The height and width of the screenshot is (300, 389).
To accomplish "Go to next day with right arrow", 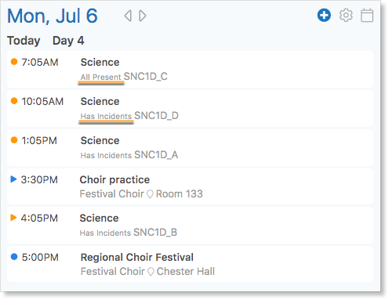I will tap(143, 16).
